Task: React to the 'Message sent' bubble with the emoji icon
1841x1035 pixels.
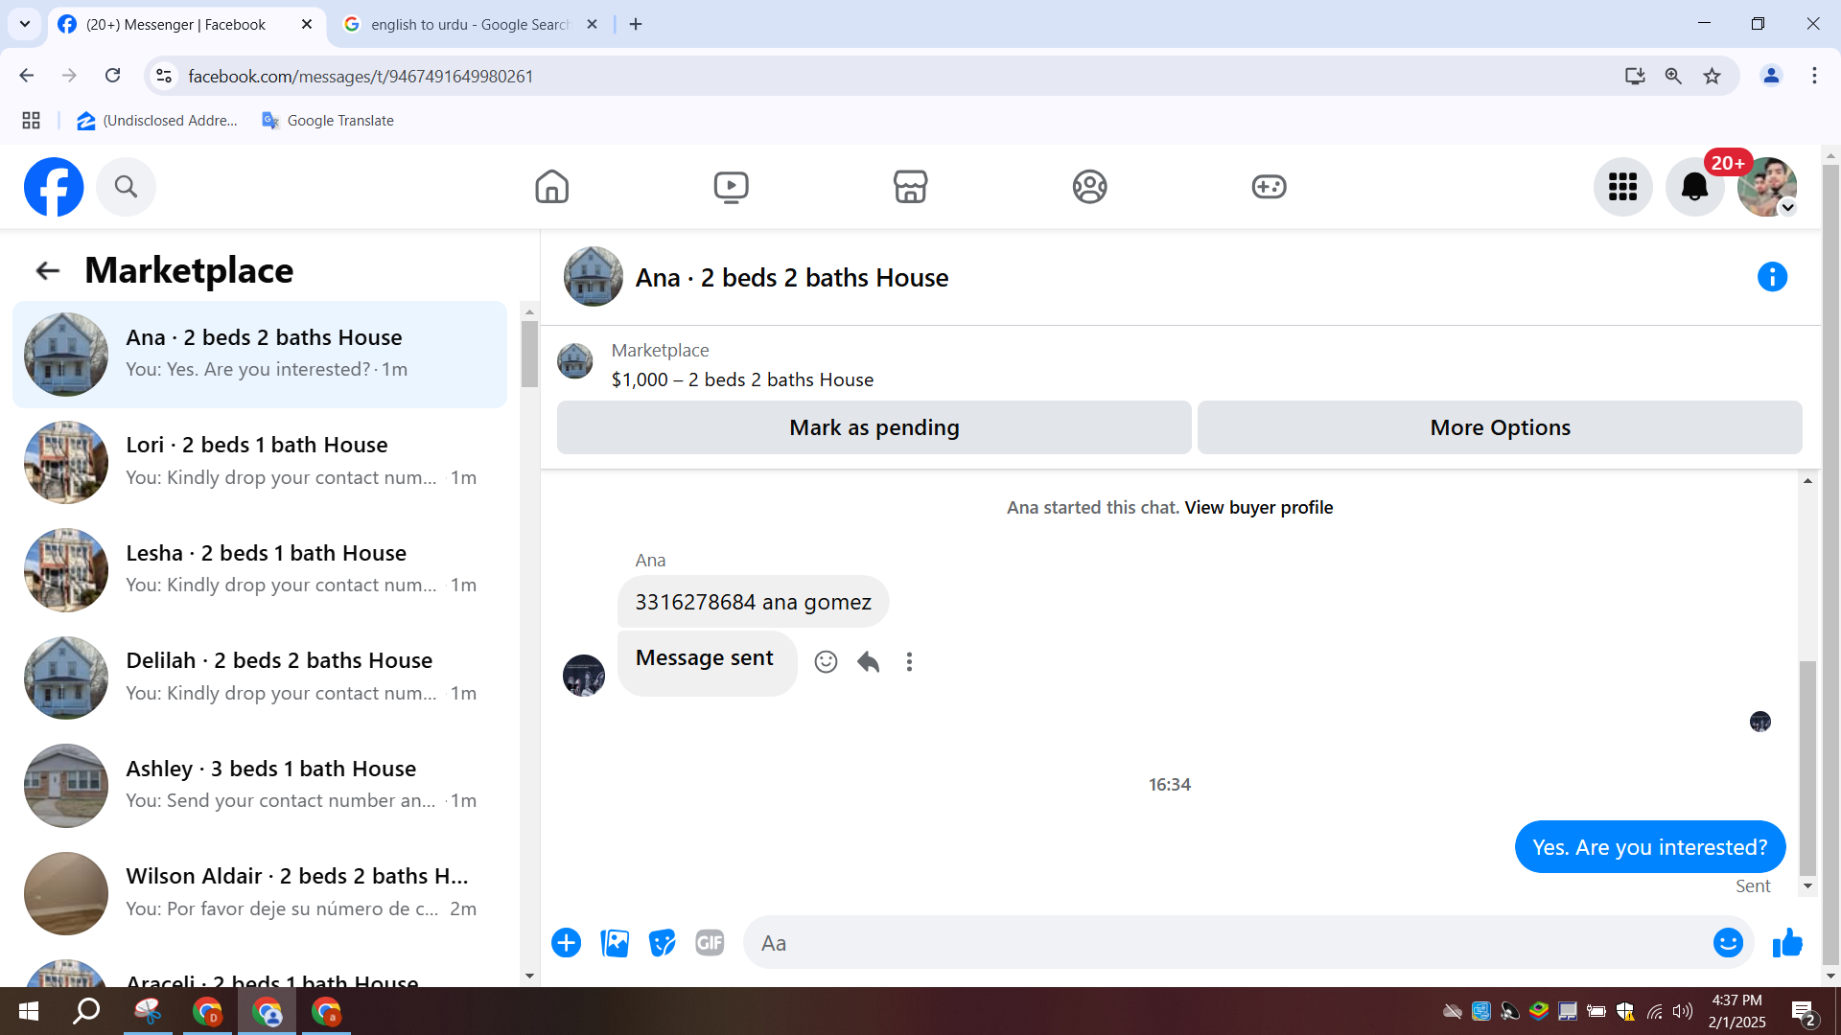Action: [x=826, y=661]
